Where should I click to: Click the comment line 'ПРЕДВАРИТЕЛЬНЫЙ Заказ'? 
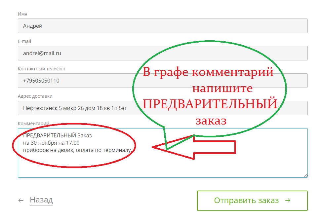click(x=58, y=135)
